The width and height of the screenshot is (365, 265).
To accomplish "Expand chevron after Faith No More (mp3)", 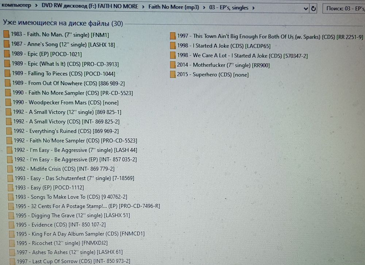I will (x=204, y=7).
